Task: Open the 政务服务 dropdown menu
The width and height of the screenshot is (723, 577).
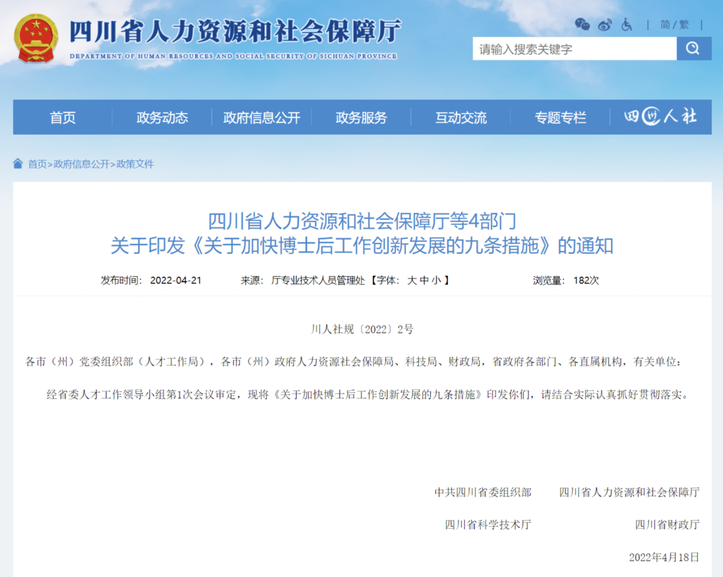Action: coord(361,117)
